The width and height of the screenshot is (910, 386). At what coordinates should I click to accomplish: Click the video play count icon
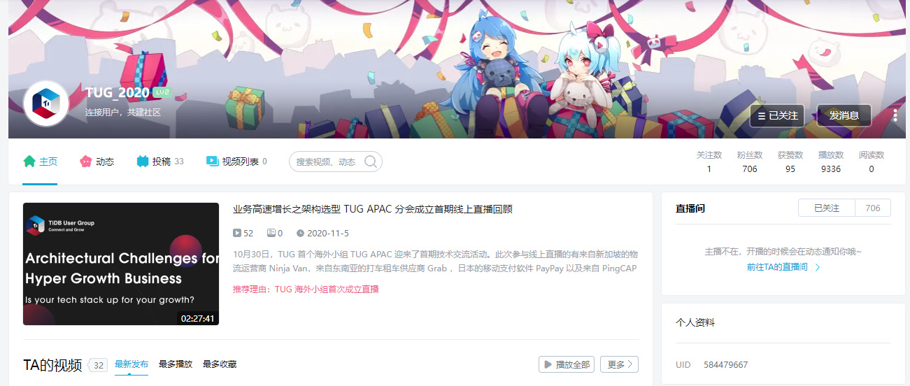[x=237, y=233]
